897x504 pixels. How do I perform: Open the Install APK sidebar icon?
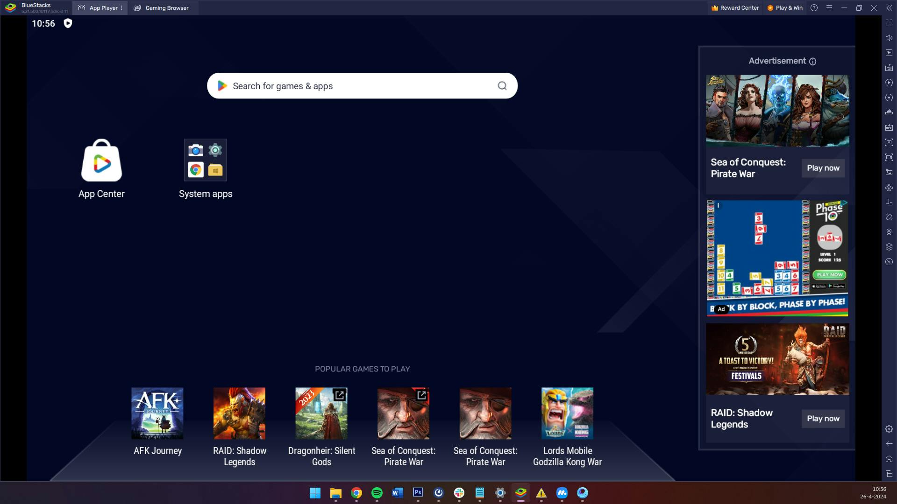click(x=889, y=127)
